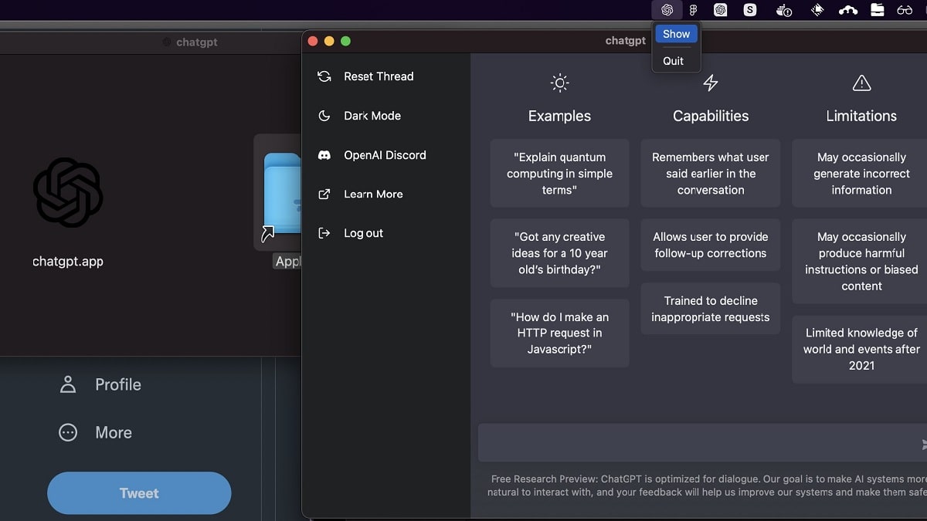
Task: Click the chat message input field
Action: [702, 444]
